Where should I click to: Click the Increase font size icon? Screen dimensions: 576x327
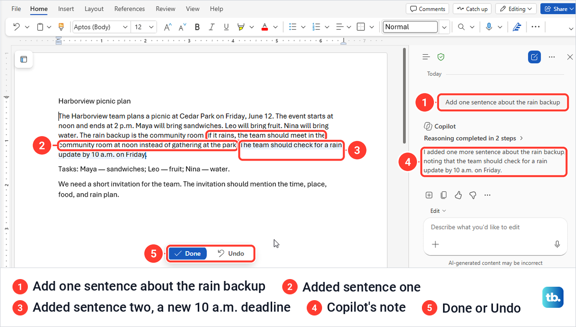coord(168,27)
